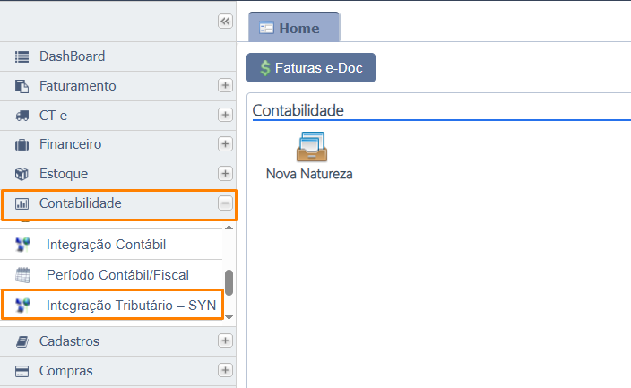
Task: Switch to the Home tab
Action: point(293,28)
